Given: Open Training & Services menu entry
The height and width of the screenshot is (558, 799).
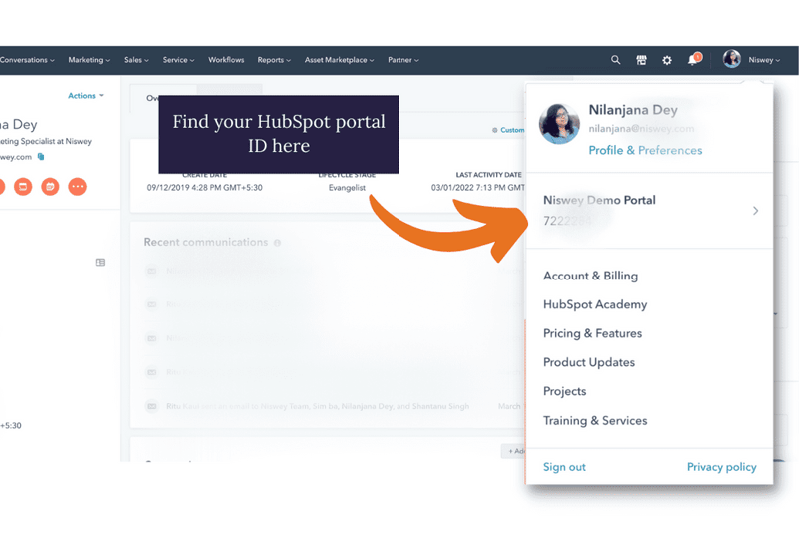Looking at the screenshot, I should coord(595,420).
